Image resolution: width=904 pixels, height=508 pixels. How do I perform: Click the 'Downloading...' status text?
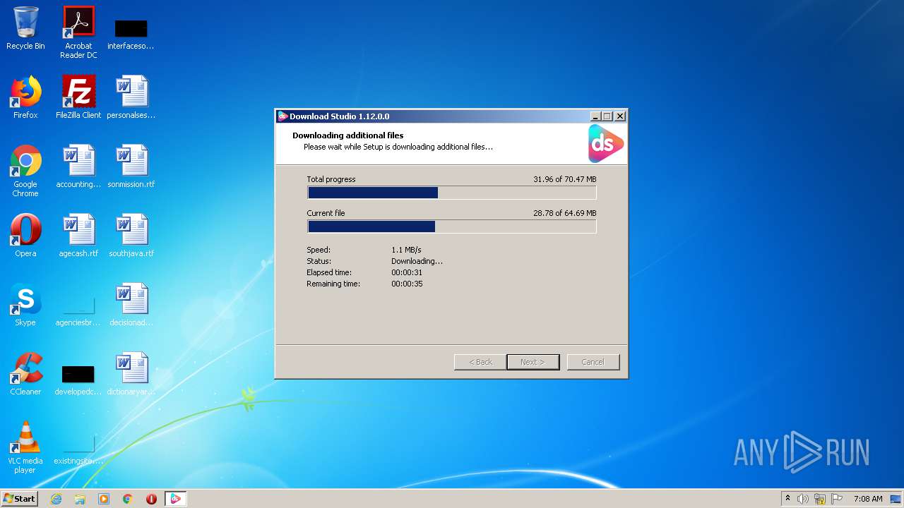coord(417,261)
